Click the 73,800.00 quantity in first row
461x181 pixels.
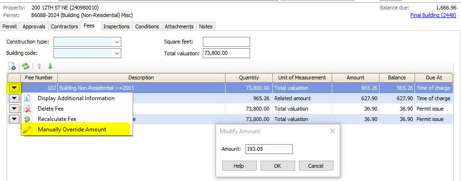(x=249, y=88)
